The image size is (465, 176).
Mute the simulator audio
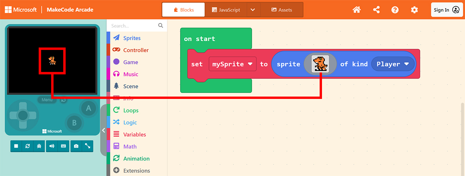coord(52,146)
